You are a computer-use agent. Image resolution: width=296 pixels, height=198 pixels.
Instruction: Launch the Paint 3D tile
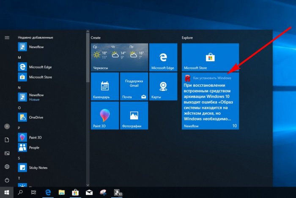105,115
